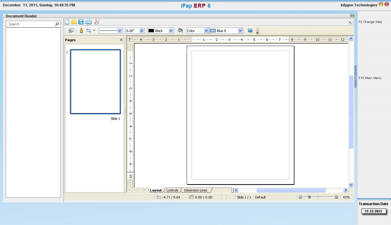
Task: Click the zoom slider handle
Action: (309, 197)
